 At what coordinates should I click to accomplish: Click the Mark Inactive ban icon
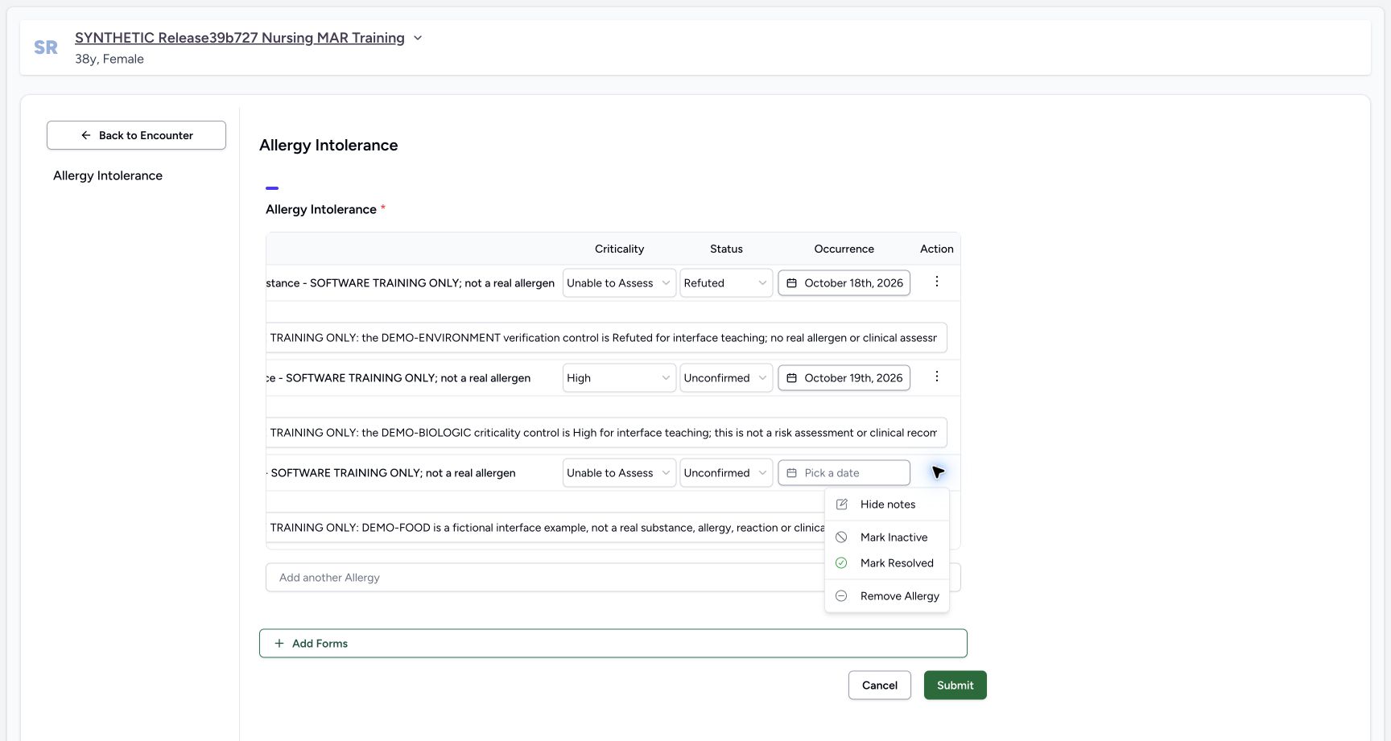coord(841,537)
